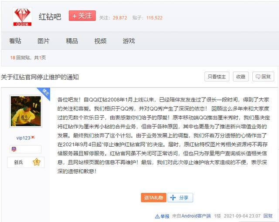Open the 游戏 tab

[129, 41]
